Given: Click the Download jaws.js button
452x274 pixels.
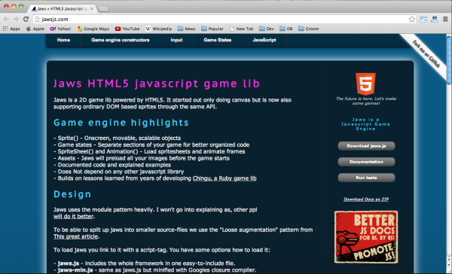Looking at the screenshot, I should point(366,146).
